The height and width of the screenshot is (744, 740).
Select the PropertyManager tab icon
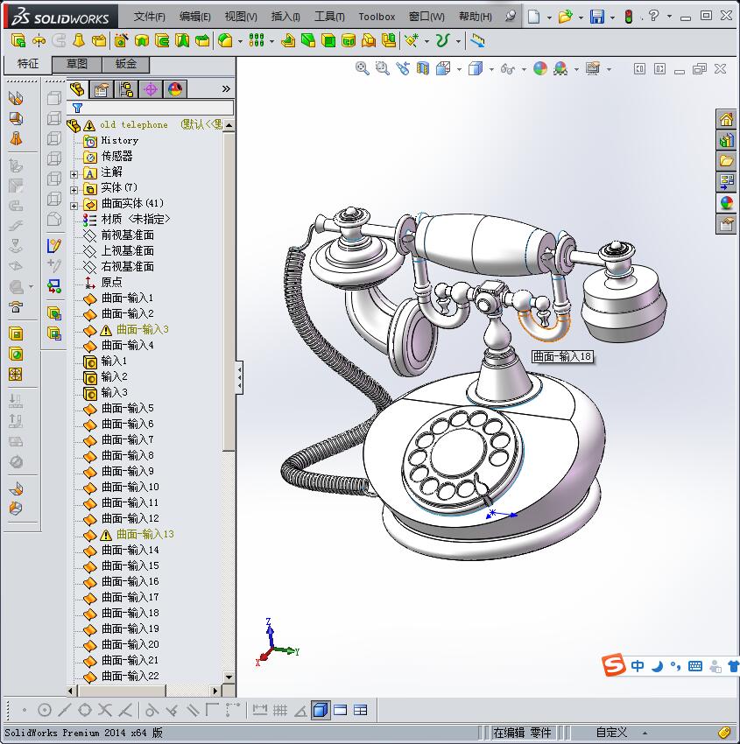coord(101,88)
